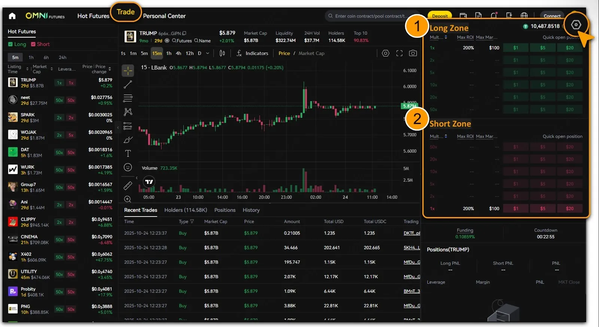
Task: Select the crosshair cursor tool
Action: (128, 70)
